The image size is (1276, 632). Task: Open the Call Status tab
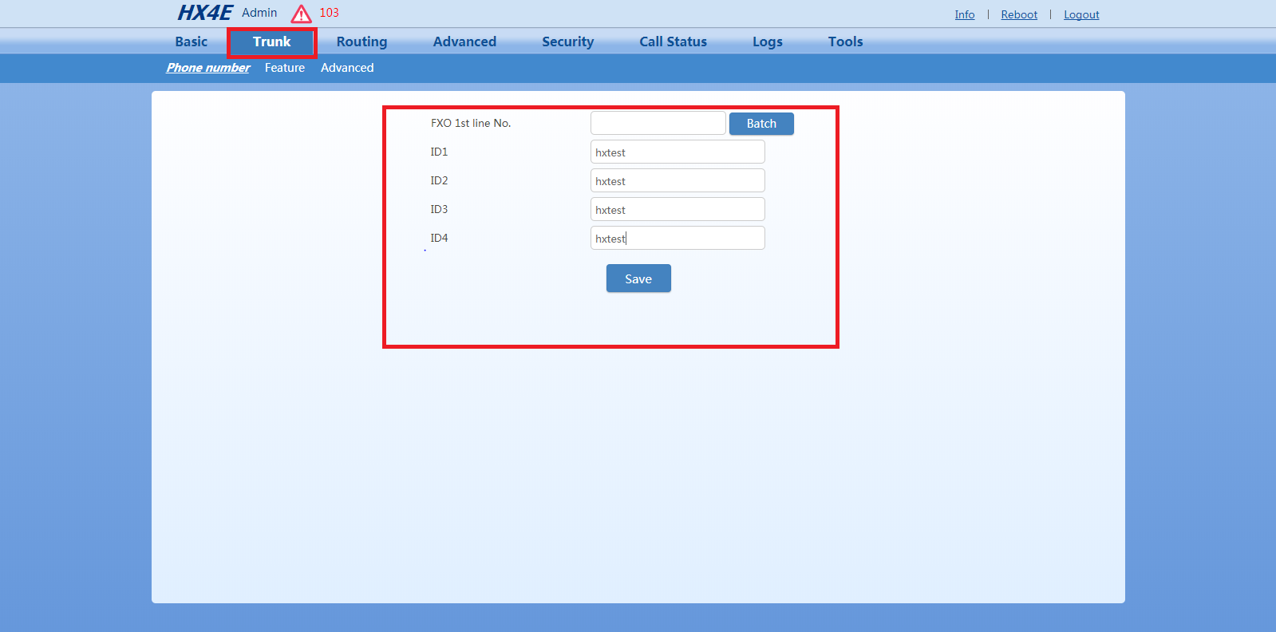pos(673,41)
